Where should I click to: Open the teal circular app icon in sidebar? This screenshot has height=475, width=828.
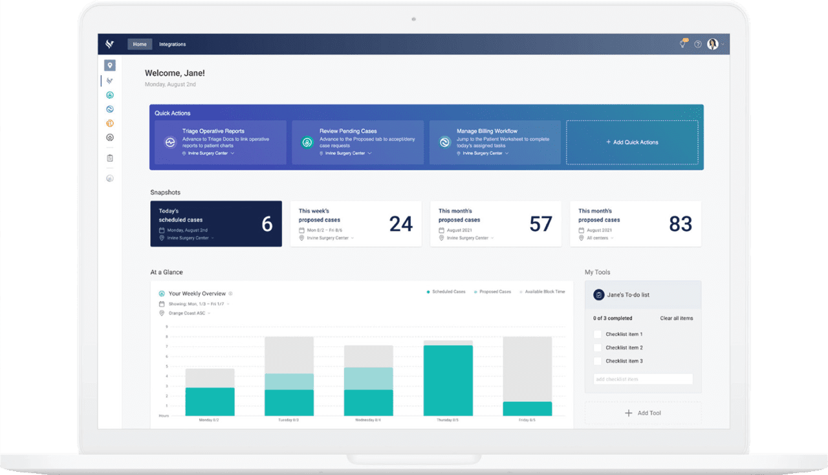[x=109, y=94]
